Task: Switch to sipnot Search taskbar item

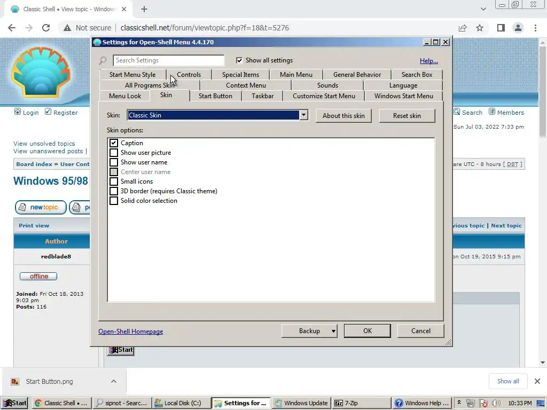Action: (x=122, y=403)
